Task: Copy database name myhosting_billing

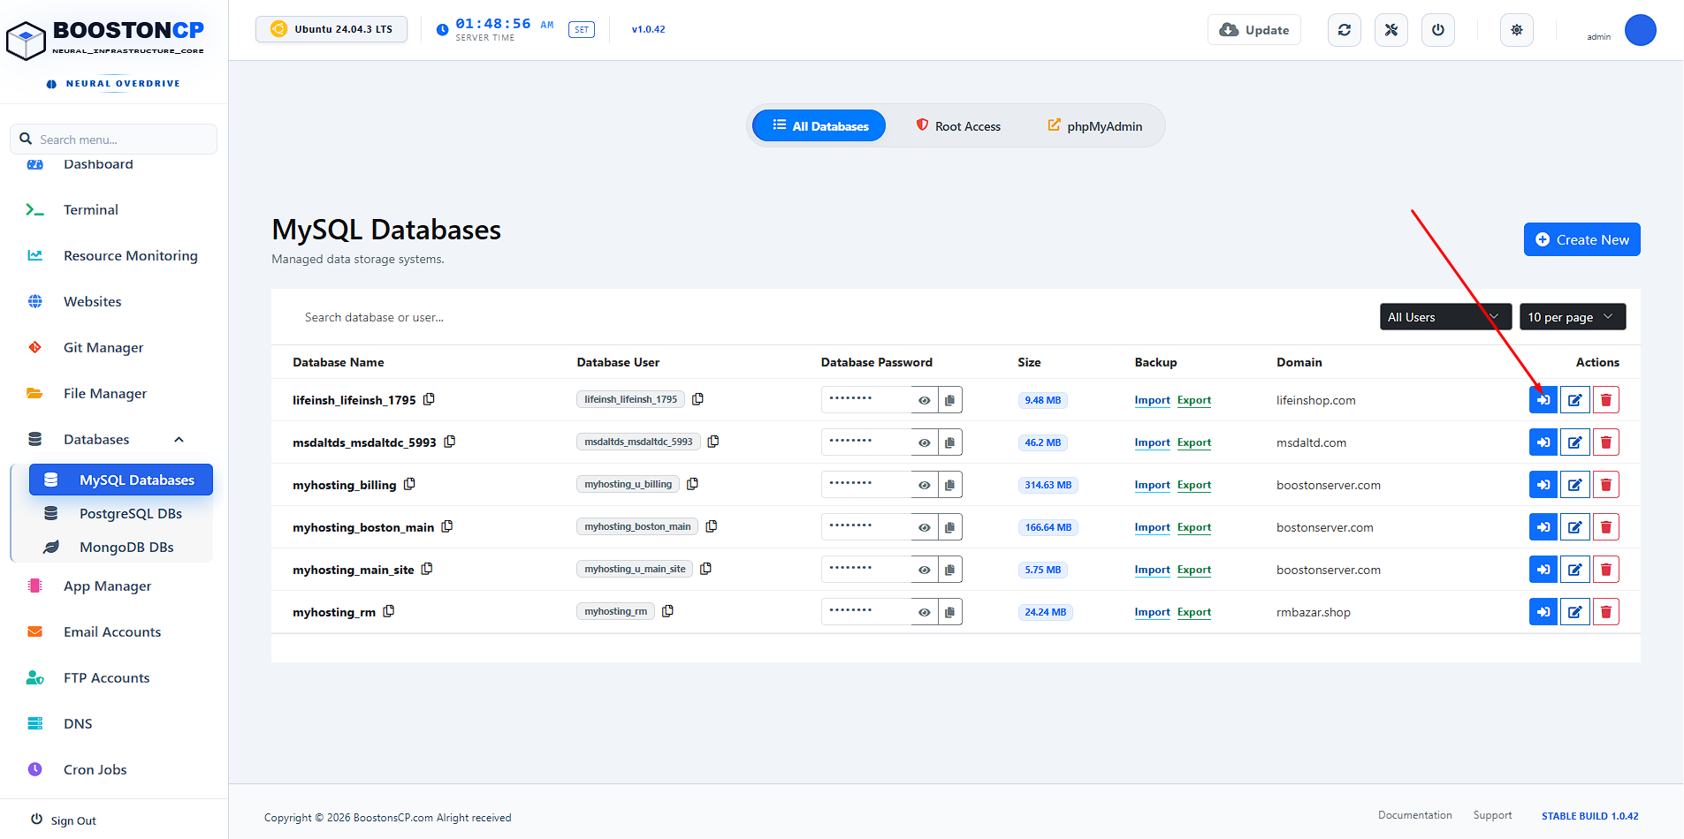Action: (x=409, y=484)
